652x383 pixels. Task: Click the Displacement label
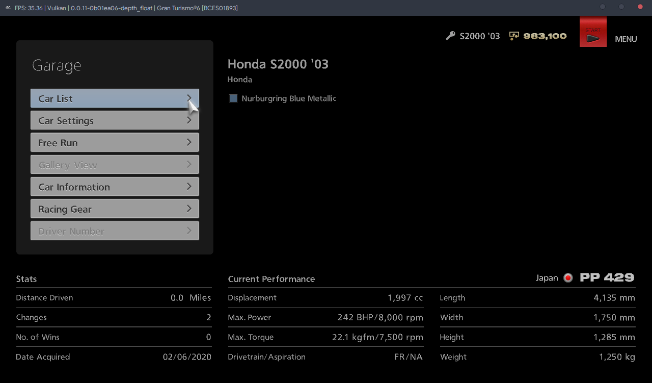(x=252, y=298)
